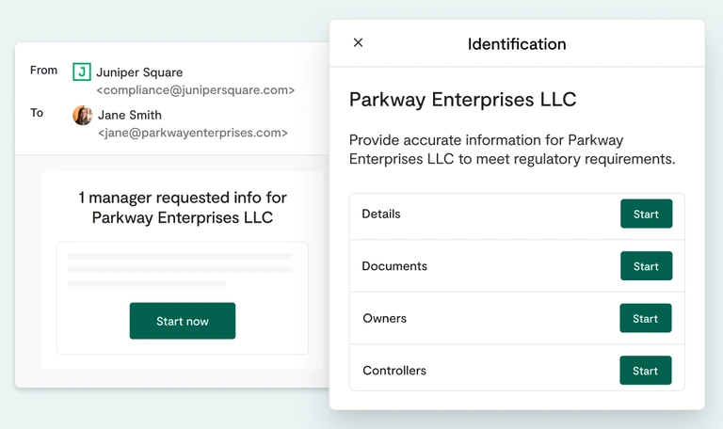Image resolution: width=723 pixels, height=429 pixels.
Task: Click the compliance@junipersquare.com sender address
Action: pos(196,90)
